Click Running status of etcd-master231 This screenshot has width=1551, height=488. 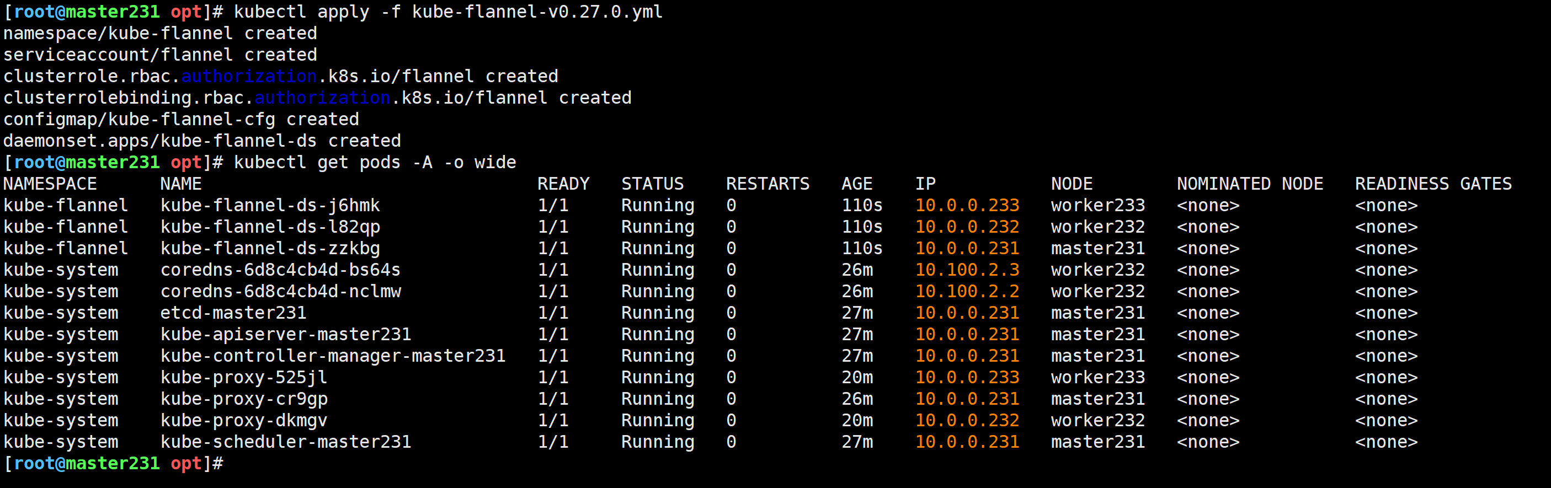[x=658, y=314]
